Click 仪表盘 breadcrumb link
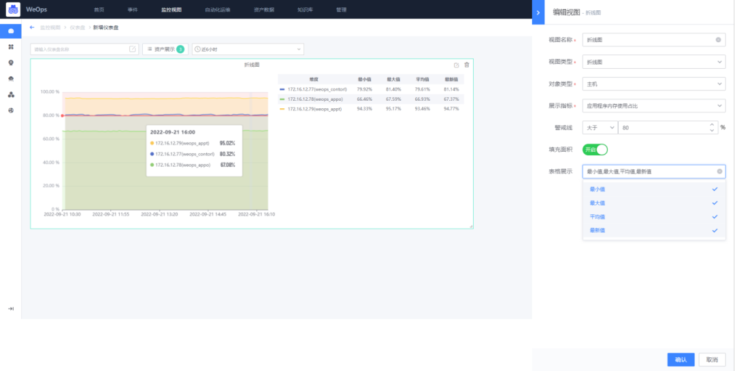735x371 pixels. (78, 28)
